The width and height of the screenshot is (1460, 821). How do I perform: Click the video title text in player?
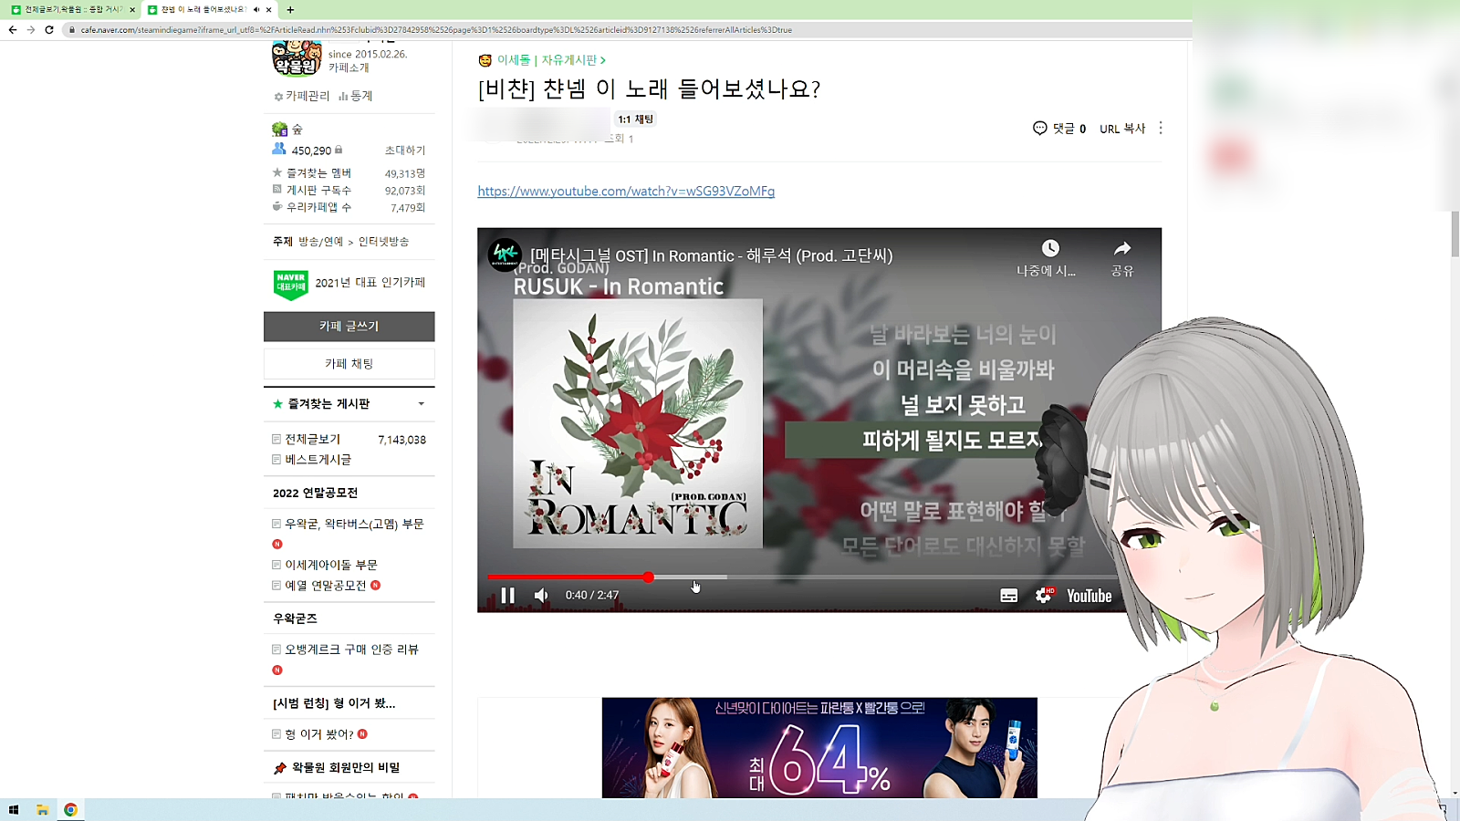(712, 256)
